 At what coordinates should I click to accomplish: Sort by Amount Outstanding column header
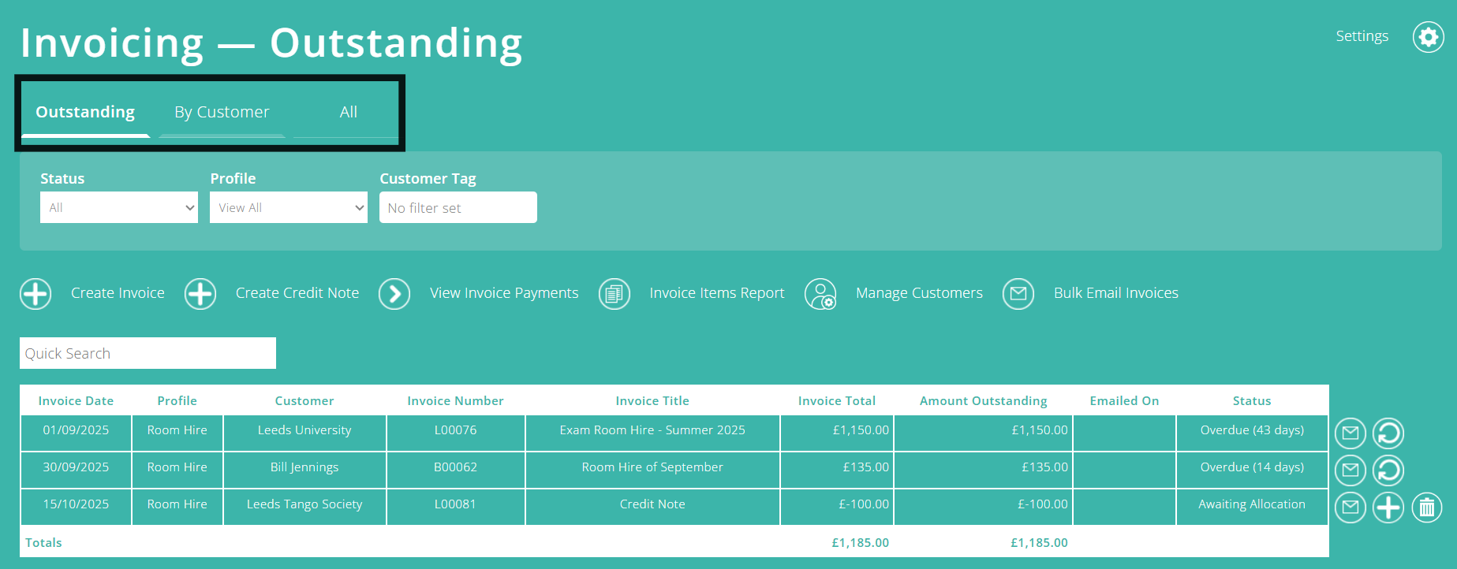tap(984, 401)
